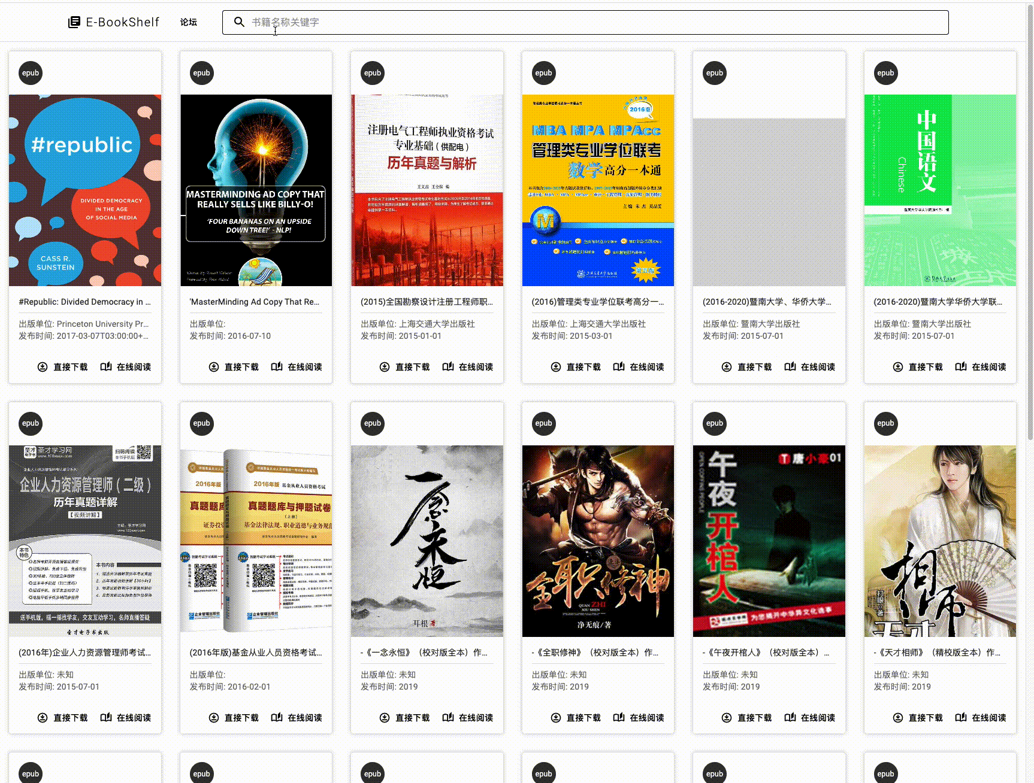This screenshot has width=1034, height=783.
Task: Open the MBA MPA MPAcc yellow cover
Action: [598, 190]
